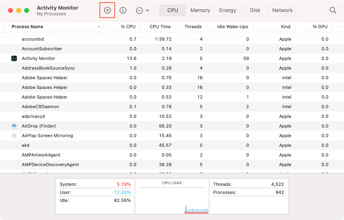The image size is (344, 220).
Task: Select Adobe Spaces Helper with 12 threads
Action: pyautogui.click(x=172, y=97)
